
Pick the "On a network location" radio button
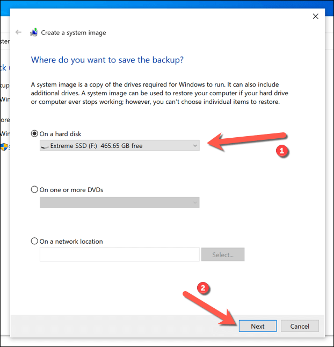tap(35, 242)
